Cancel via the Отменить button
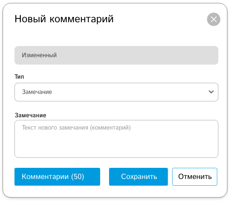This screenshot has height=202, width=230. coord(195,177)
